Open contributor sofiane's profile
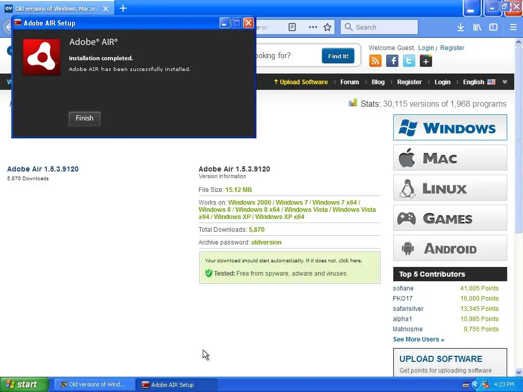Screen dimensions: 523x392 403,288
